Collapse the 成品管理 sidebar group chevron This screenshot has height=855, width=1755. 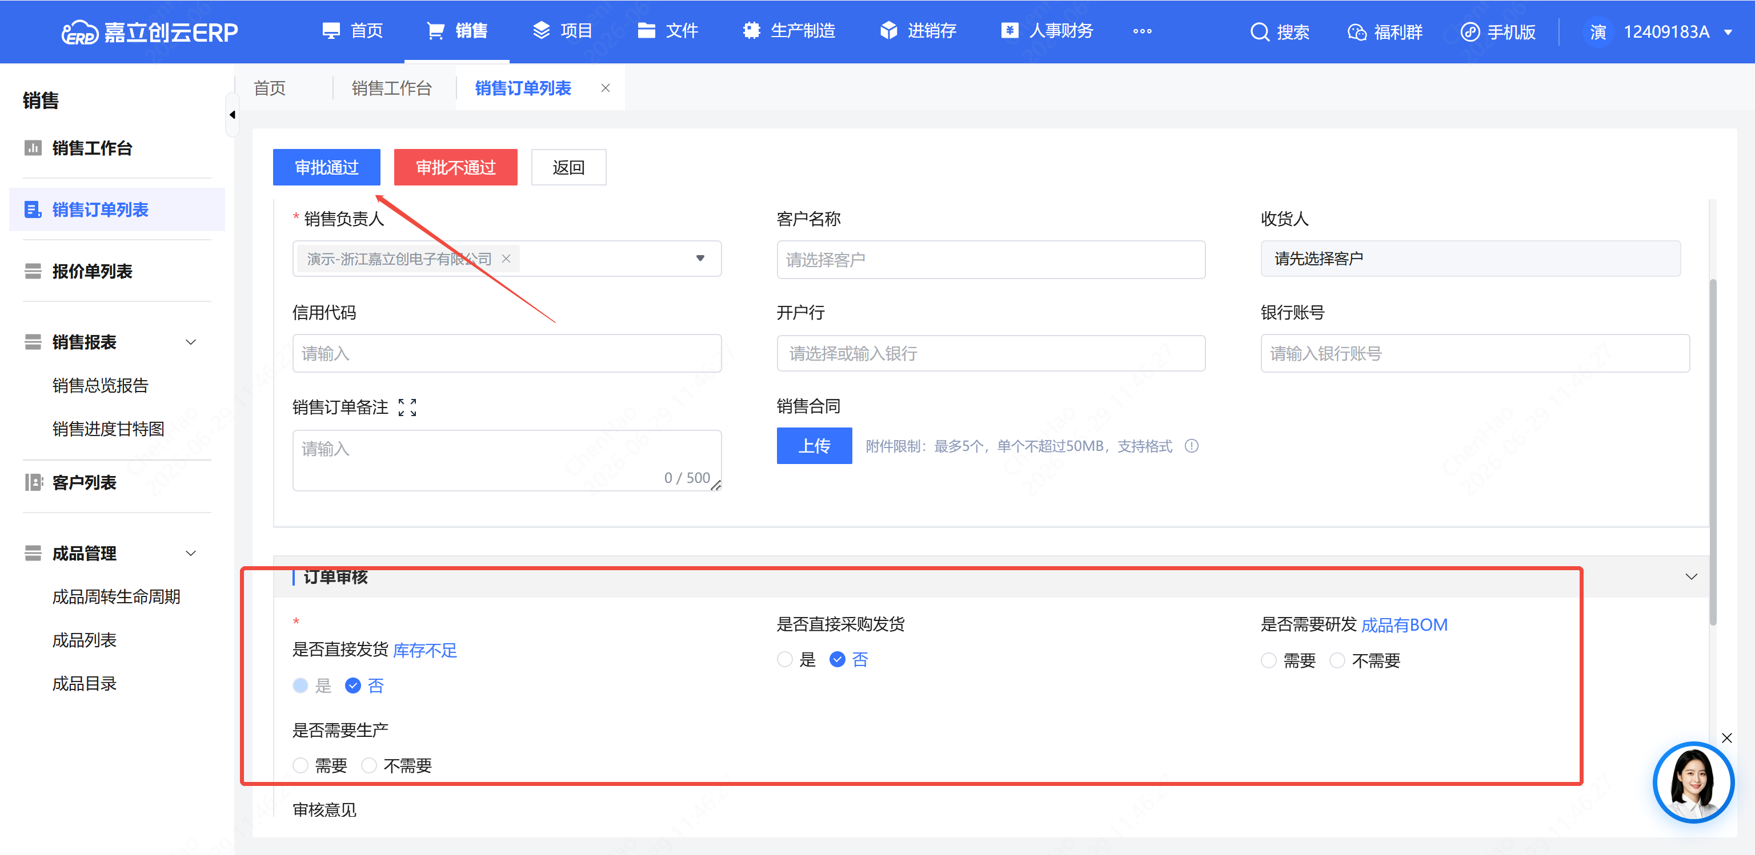pos(191,552)
